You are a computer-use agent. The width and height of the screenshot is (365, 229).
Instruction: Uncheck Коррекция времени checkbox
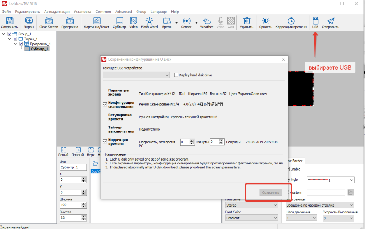[x=105, y=141]
